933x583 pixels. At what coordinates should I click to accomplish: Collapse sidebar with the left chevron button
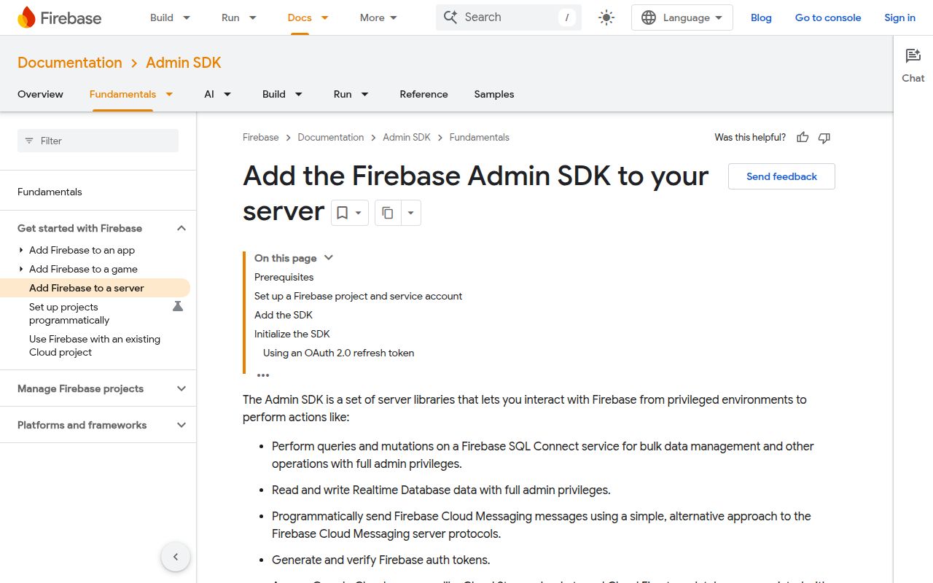pyautogui.click(x=176, y=557)
